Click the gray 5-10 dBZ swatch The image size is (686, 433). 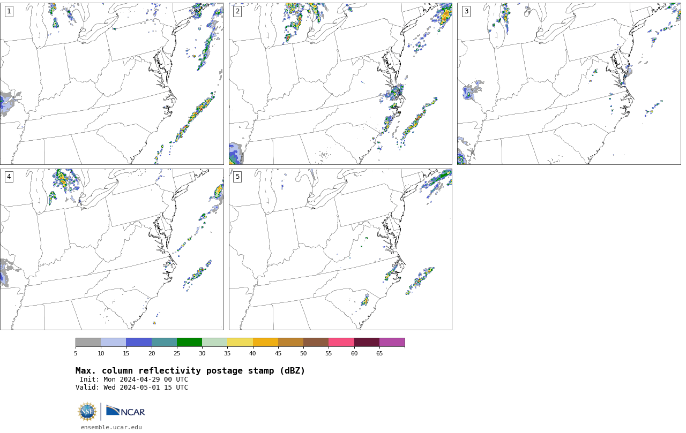click(x=88, y=343)
